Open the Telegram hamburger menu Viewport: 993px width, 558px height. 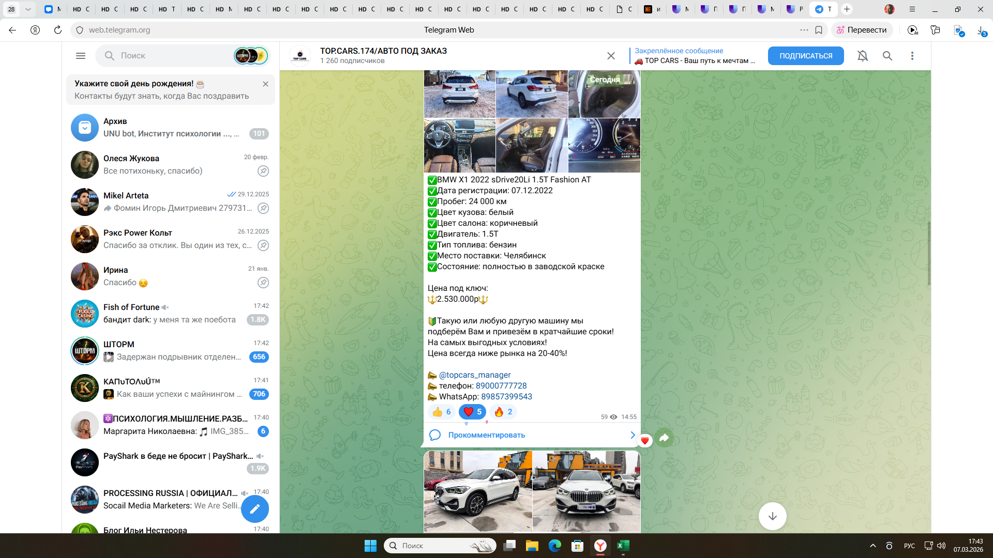pyautogui.click(x=81, y=56)
